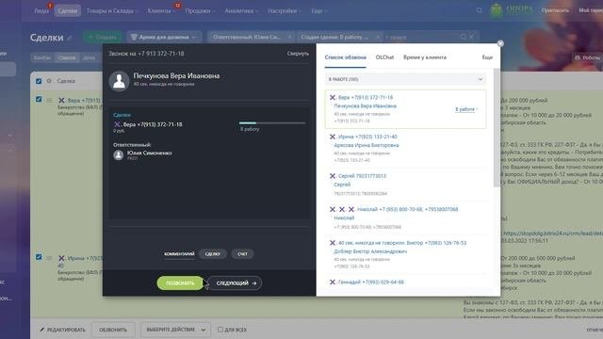Open contact Арисова Ирина Викторовна

click(x=367, y=145)
